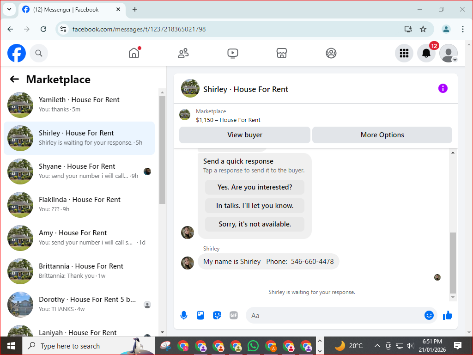Open the Snipping Tool taskbar icon
Screen dimensions: 473x355
[166, 346]
